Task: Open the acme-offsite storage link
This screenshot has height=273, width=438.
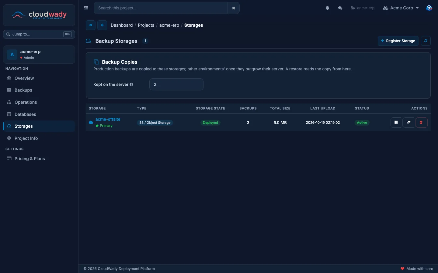Action: pos(108,119)
